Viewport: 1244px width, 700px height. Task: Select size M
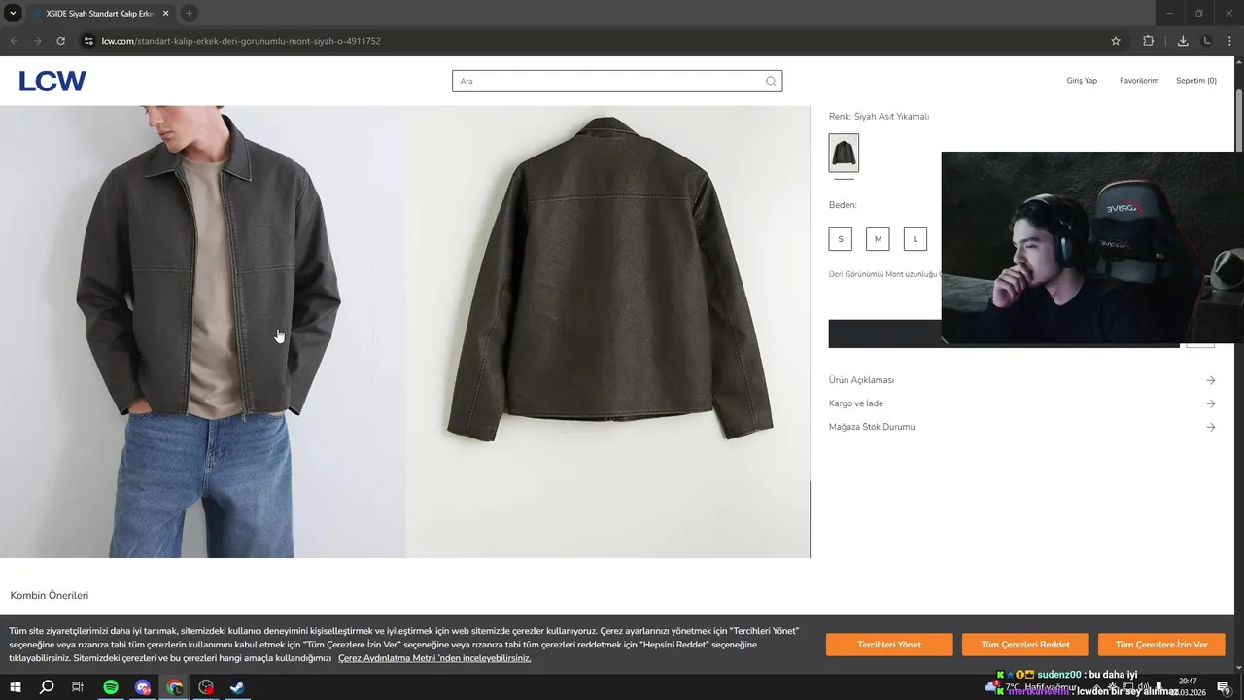click(x=878, y=239)
